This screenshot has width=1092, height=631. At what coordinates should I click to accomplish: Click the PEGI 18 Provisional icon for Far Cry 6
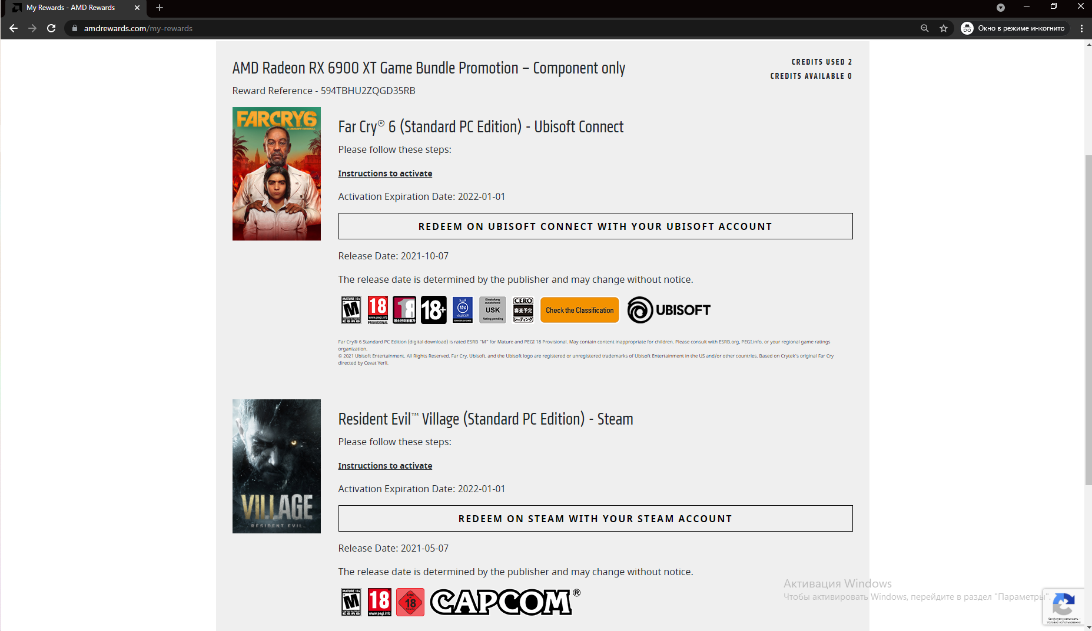[378, 310]
